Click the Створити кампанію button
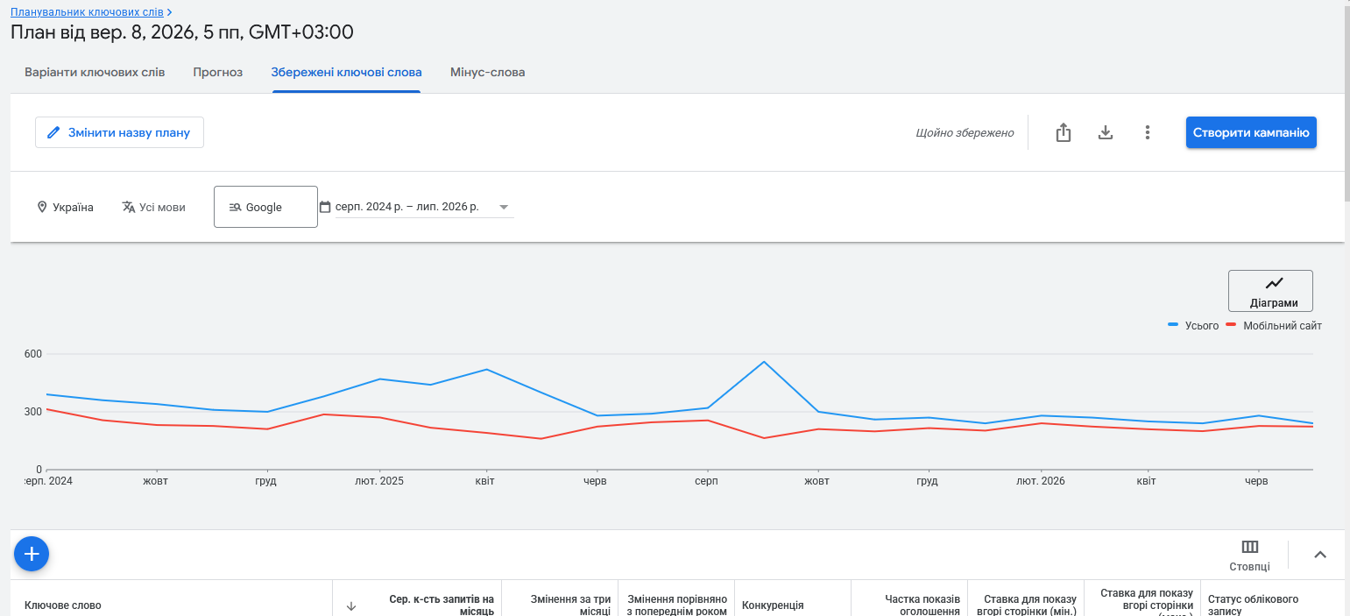Screen dimensions: 1350x616 tap(1251, 132)
